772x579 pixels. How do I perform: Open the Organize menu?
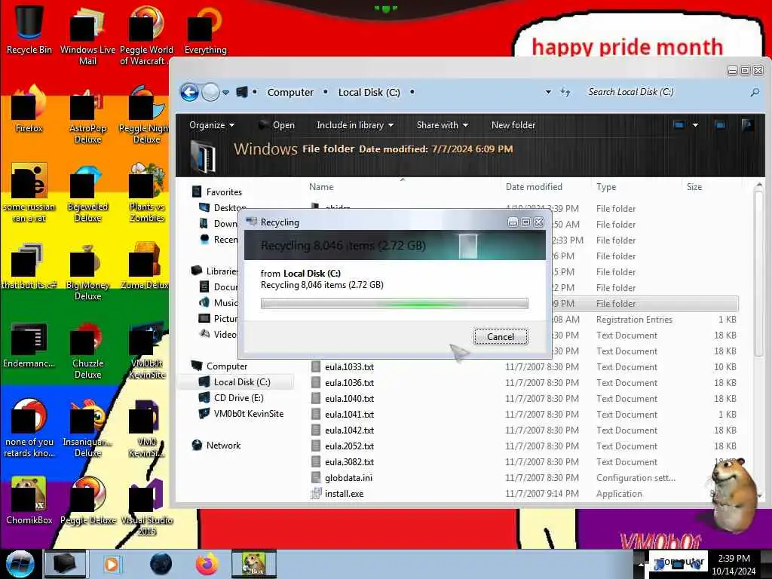coord(212,125)
